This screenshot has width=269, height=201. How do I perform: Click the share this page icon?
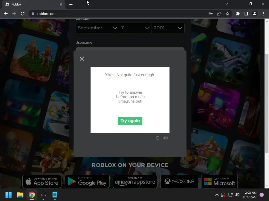click(x=219, y=14)
